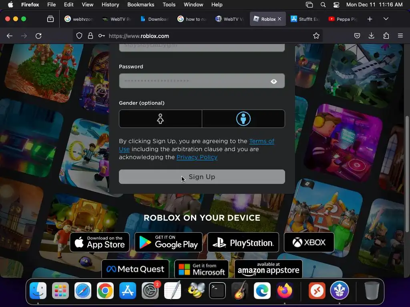Screen dimensions: 410x307
Task: Open the Firefox View icon
Action: coord(50,19)
